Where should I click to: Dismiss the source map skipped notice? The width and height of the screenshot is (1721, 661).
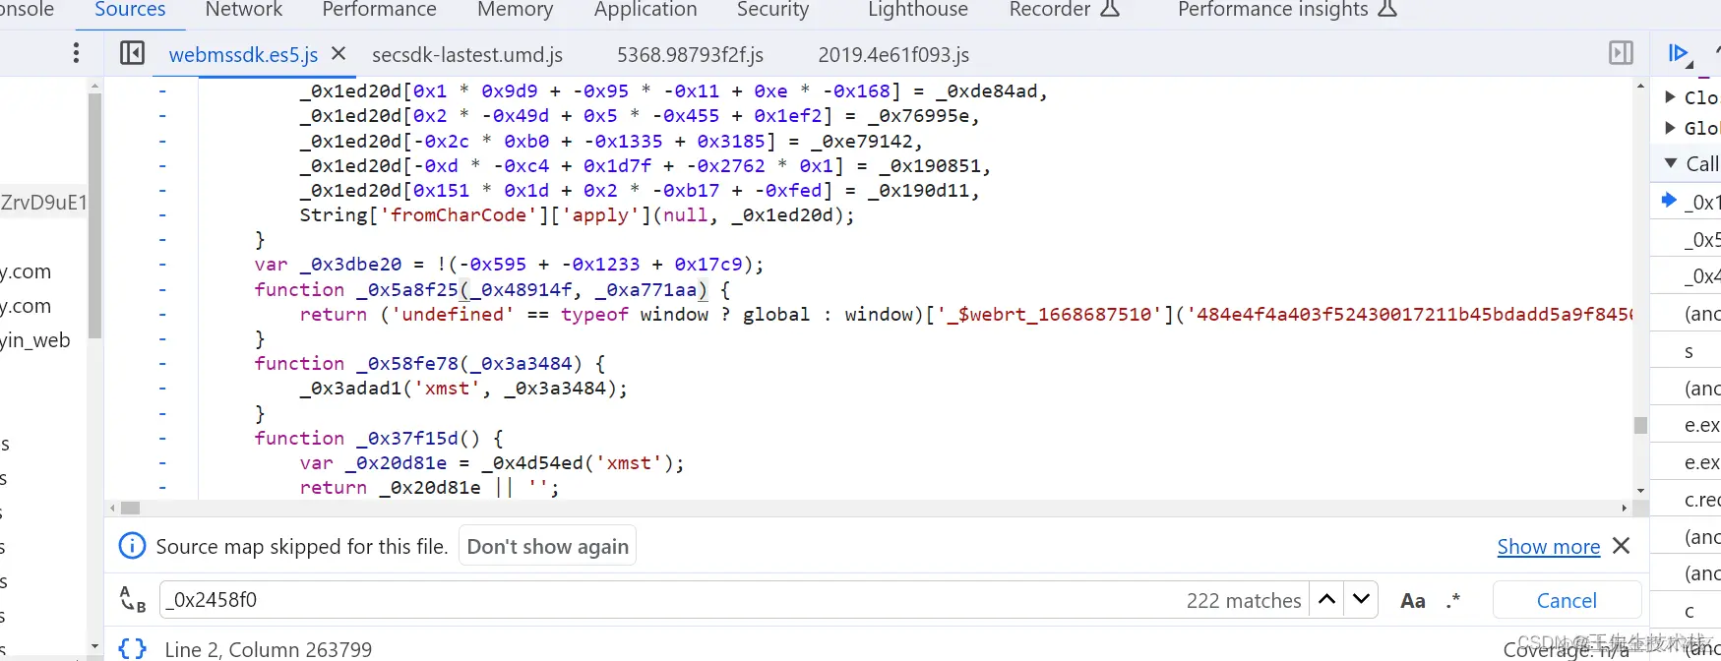[1622, 545]
